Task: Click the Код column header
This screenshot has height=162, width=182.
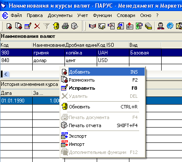Action: point(16,45)
